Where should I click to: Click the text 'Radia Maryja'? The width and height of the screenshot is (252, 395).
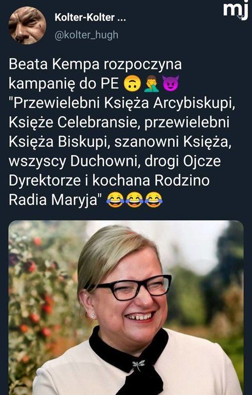point(53,200)
